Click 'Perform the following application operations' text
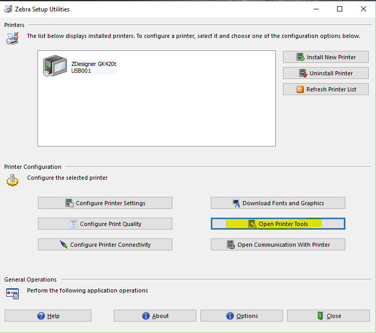 coord(87,290)
